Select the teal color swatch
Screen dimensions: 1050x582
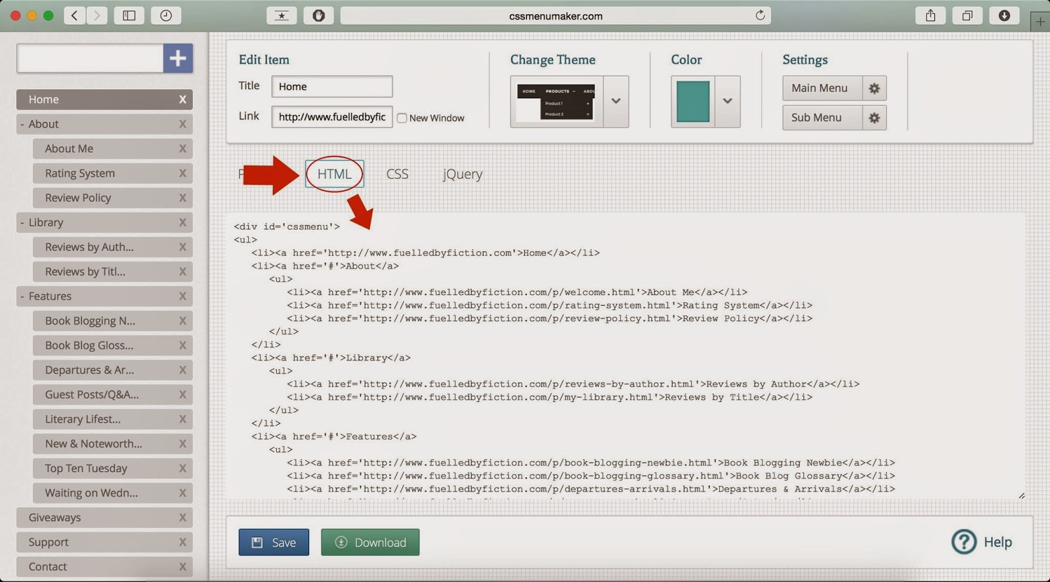point(693,102)
